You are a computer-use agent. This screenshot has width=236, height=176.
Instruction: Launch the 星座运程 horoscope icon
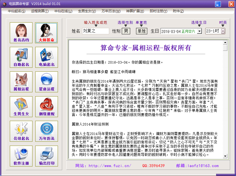click(46, 82)
